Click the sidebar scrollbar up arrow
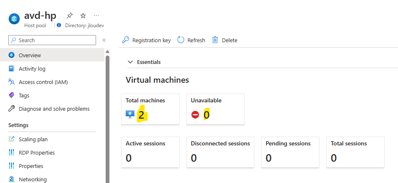Image resolution: width=398 pixels, height=183 pixels. pos(108,51)
